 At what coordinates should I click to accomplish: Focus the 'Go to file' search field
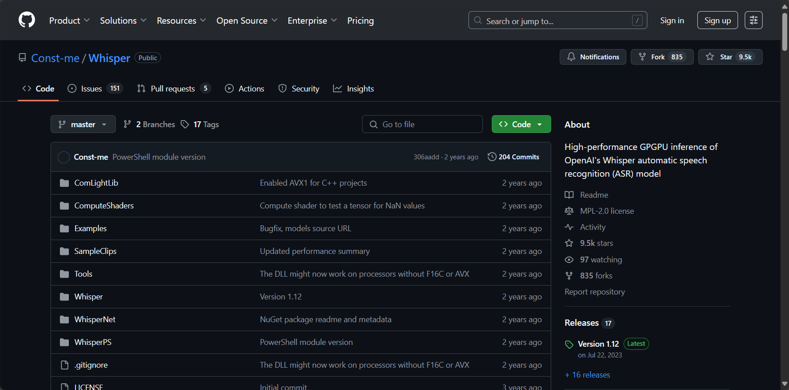[422, 124]
